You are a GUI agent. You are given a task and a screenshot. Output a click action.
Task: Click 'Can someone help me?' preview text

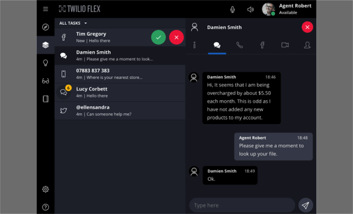click(x=109, y=114)
